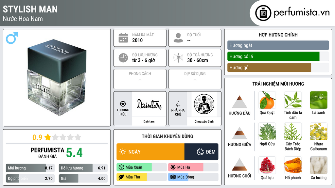Click the Giá 4.00 score bar

[x=83, y=179]
